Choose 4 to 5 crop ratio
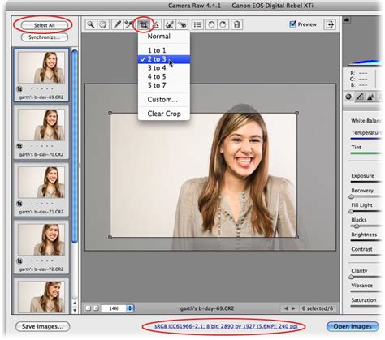This screenshot has height=340, width=385. point(164,76)
